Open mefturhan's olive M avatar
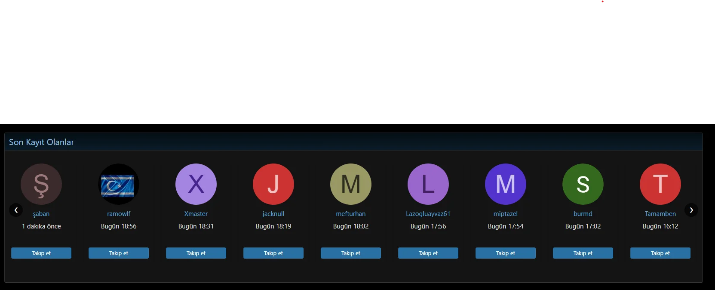Viewport: 715px width, 290px height. 351,184
